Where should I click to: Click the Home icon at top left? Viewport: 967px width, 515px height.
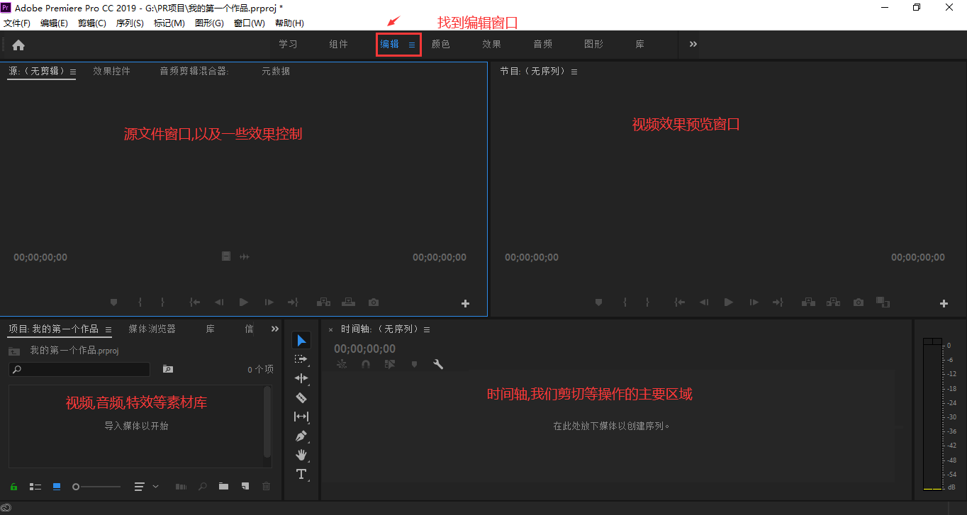(x=18, y=44)
